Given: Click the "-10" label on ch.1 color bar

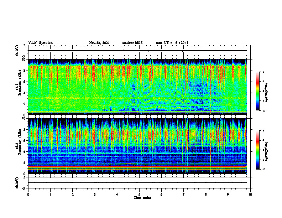Looking at the screenshot, I should point(263,110).
